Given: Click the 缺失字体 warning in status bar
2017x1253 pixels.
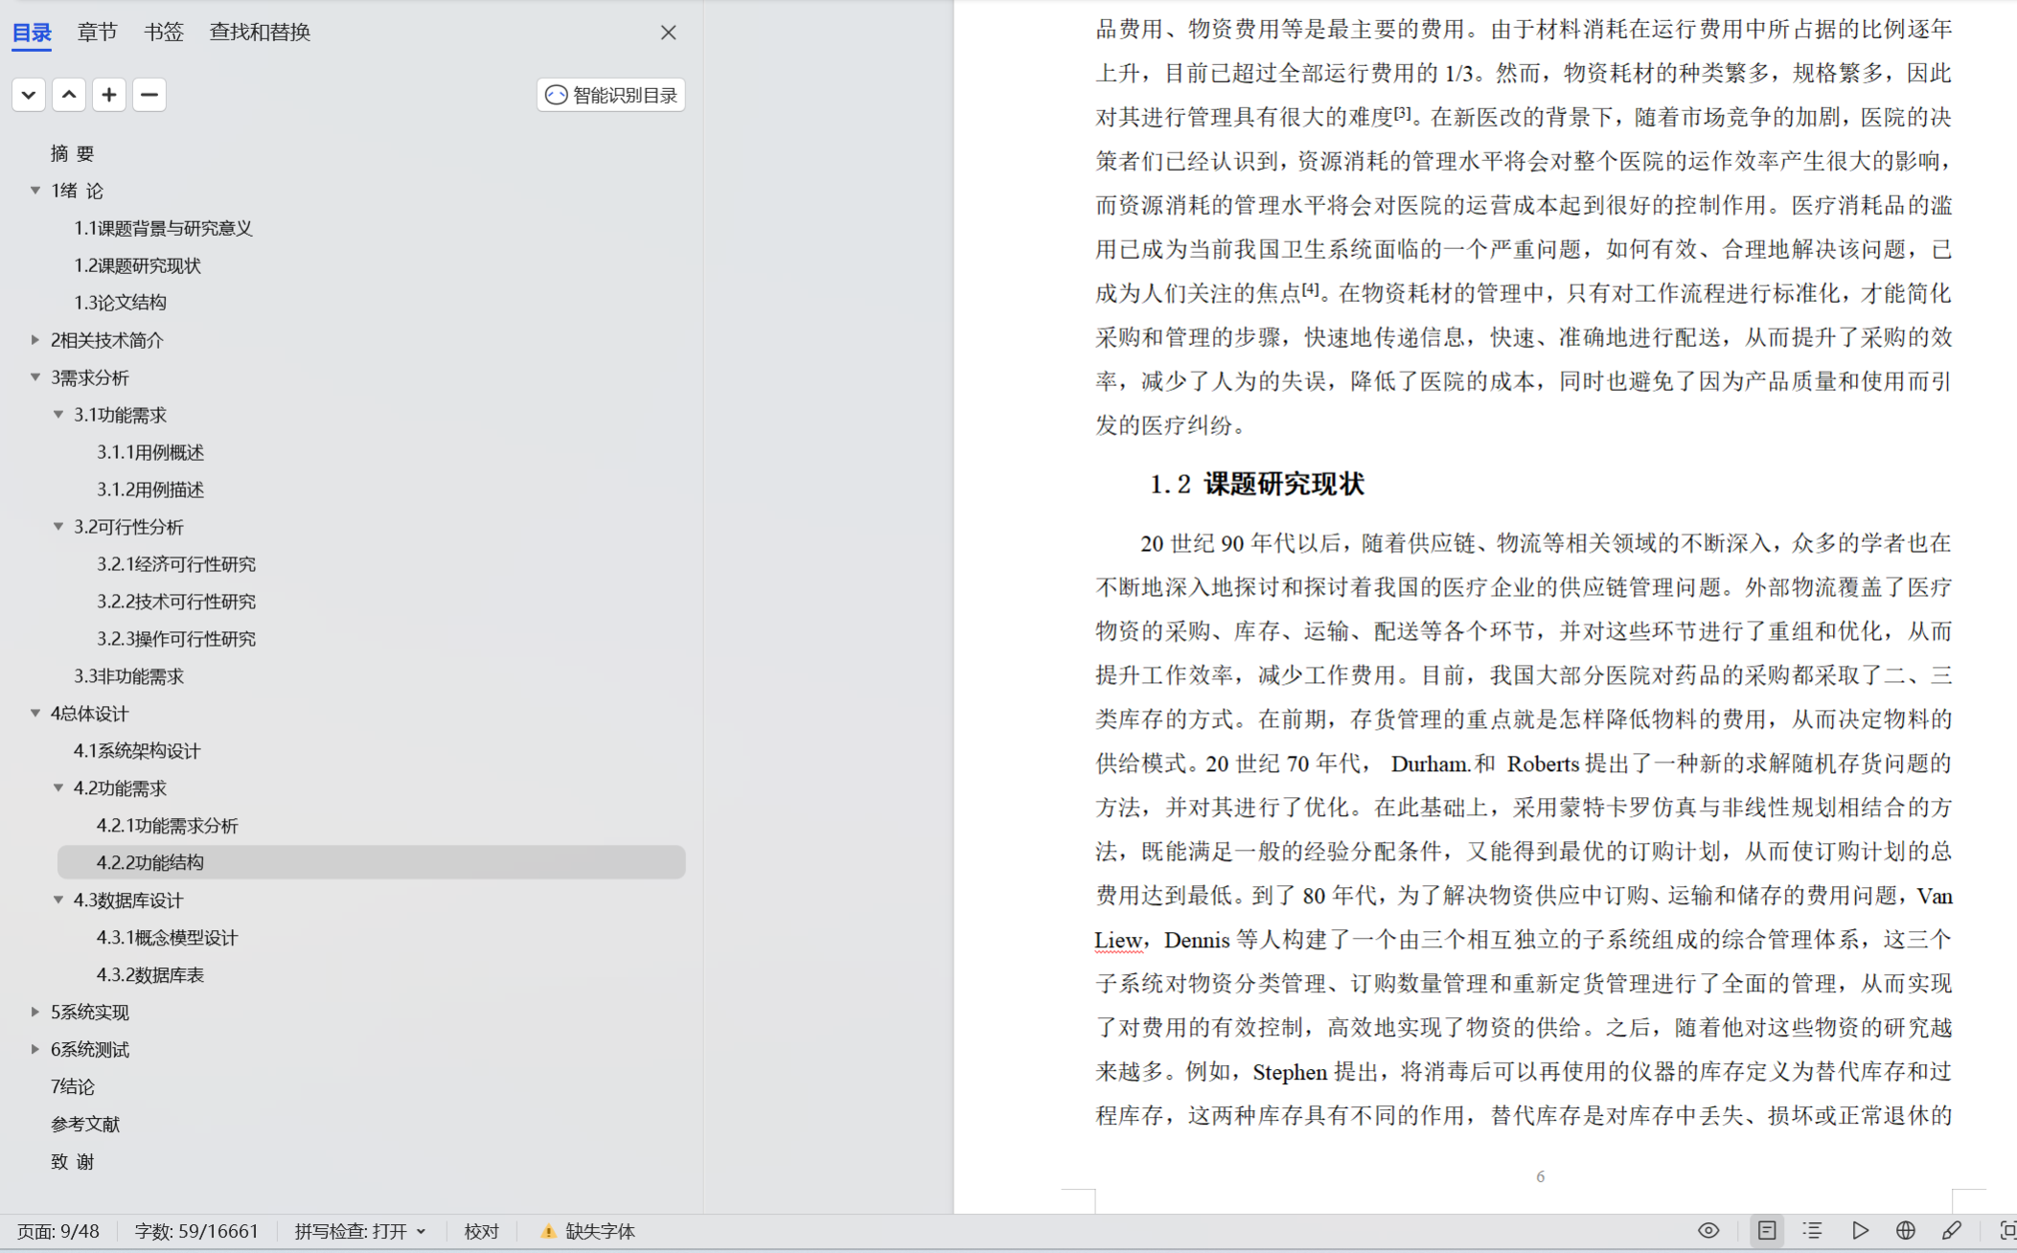Looking at the screenshot, I should 588,1232.
